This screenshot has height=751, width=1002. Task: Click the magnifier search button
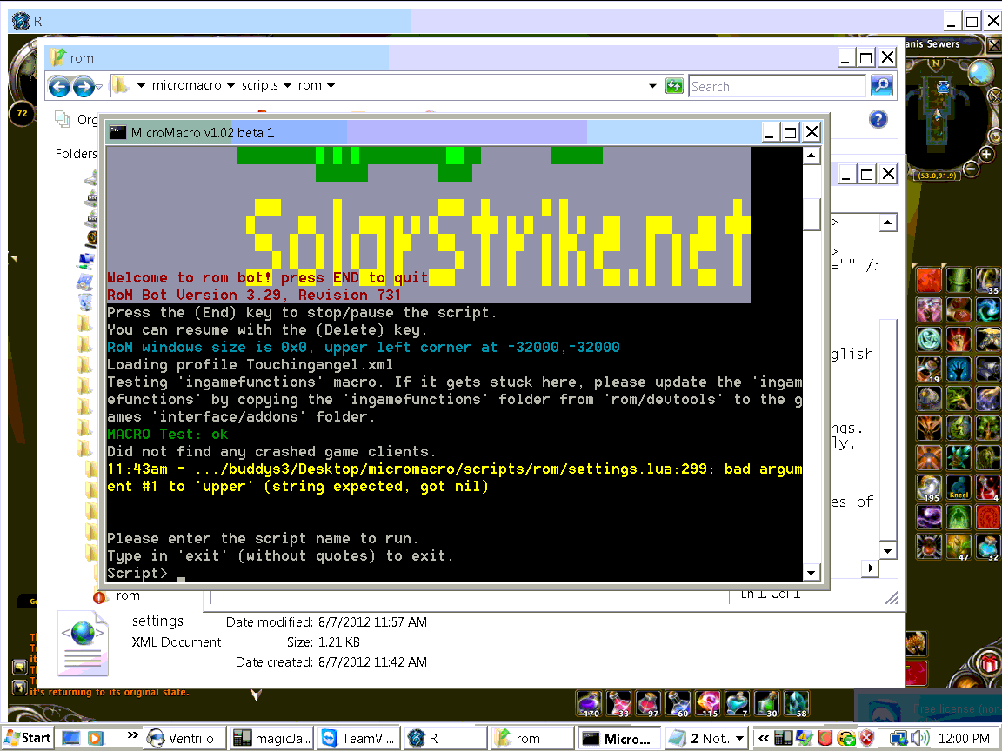point(881,86)
